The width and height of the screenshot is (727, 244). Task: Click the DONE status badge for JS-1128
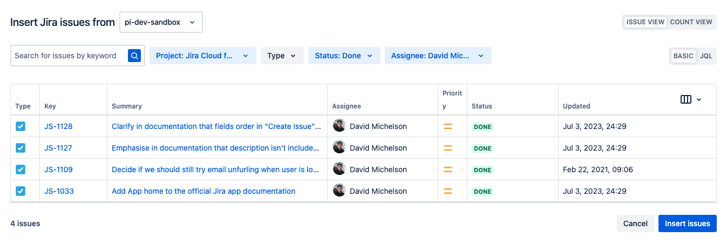point(483,127)
